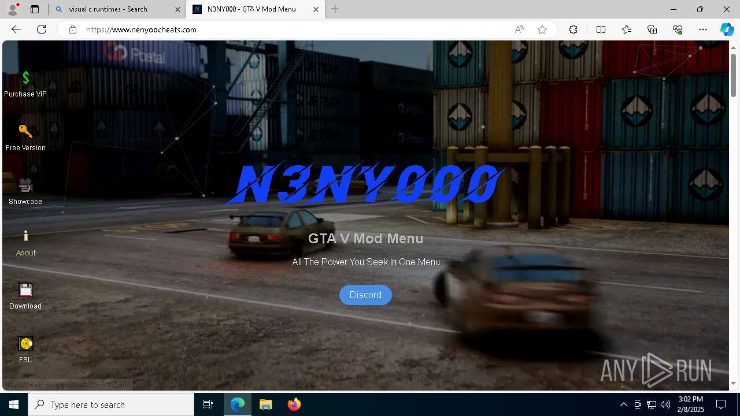This screenshot has height=416, width=740.
Task: Click the blue Discord button
Action: (365, 295)
